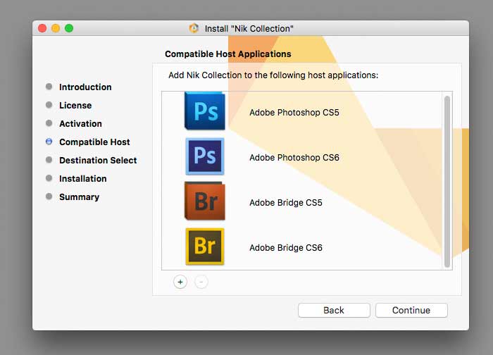
Task: Close the installer window
Action: coord(42,28)
